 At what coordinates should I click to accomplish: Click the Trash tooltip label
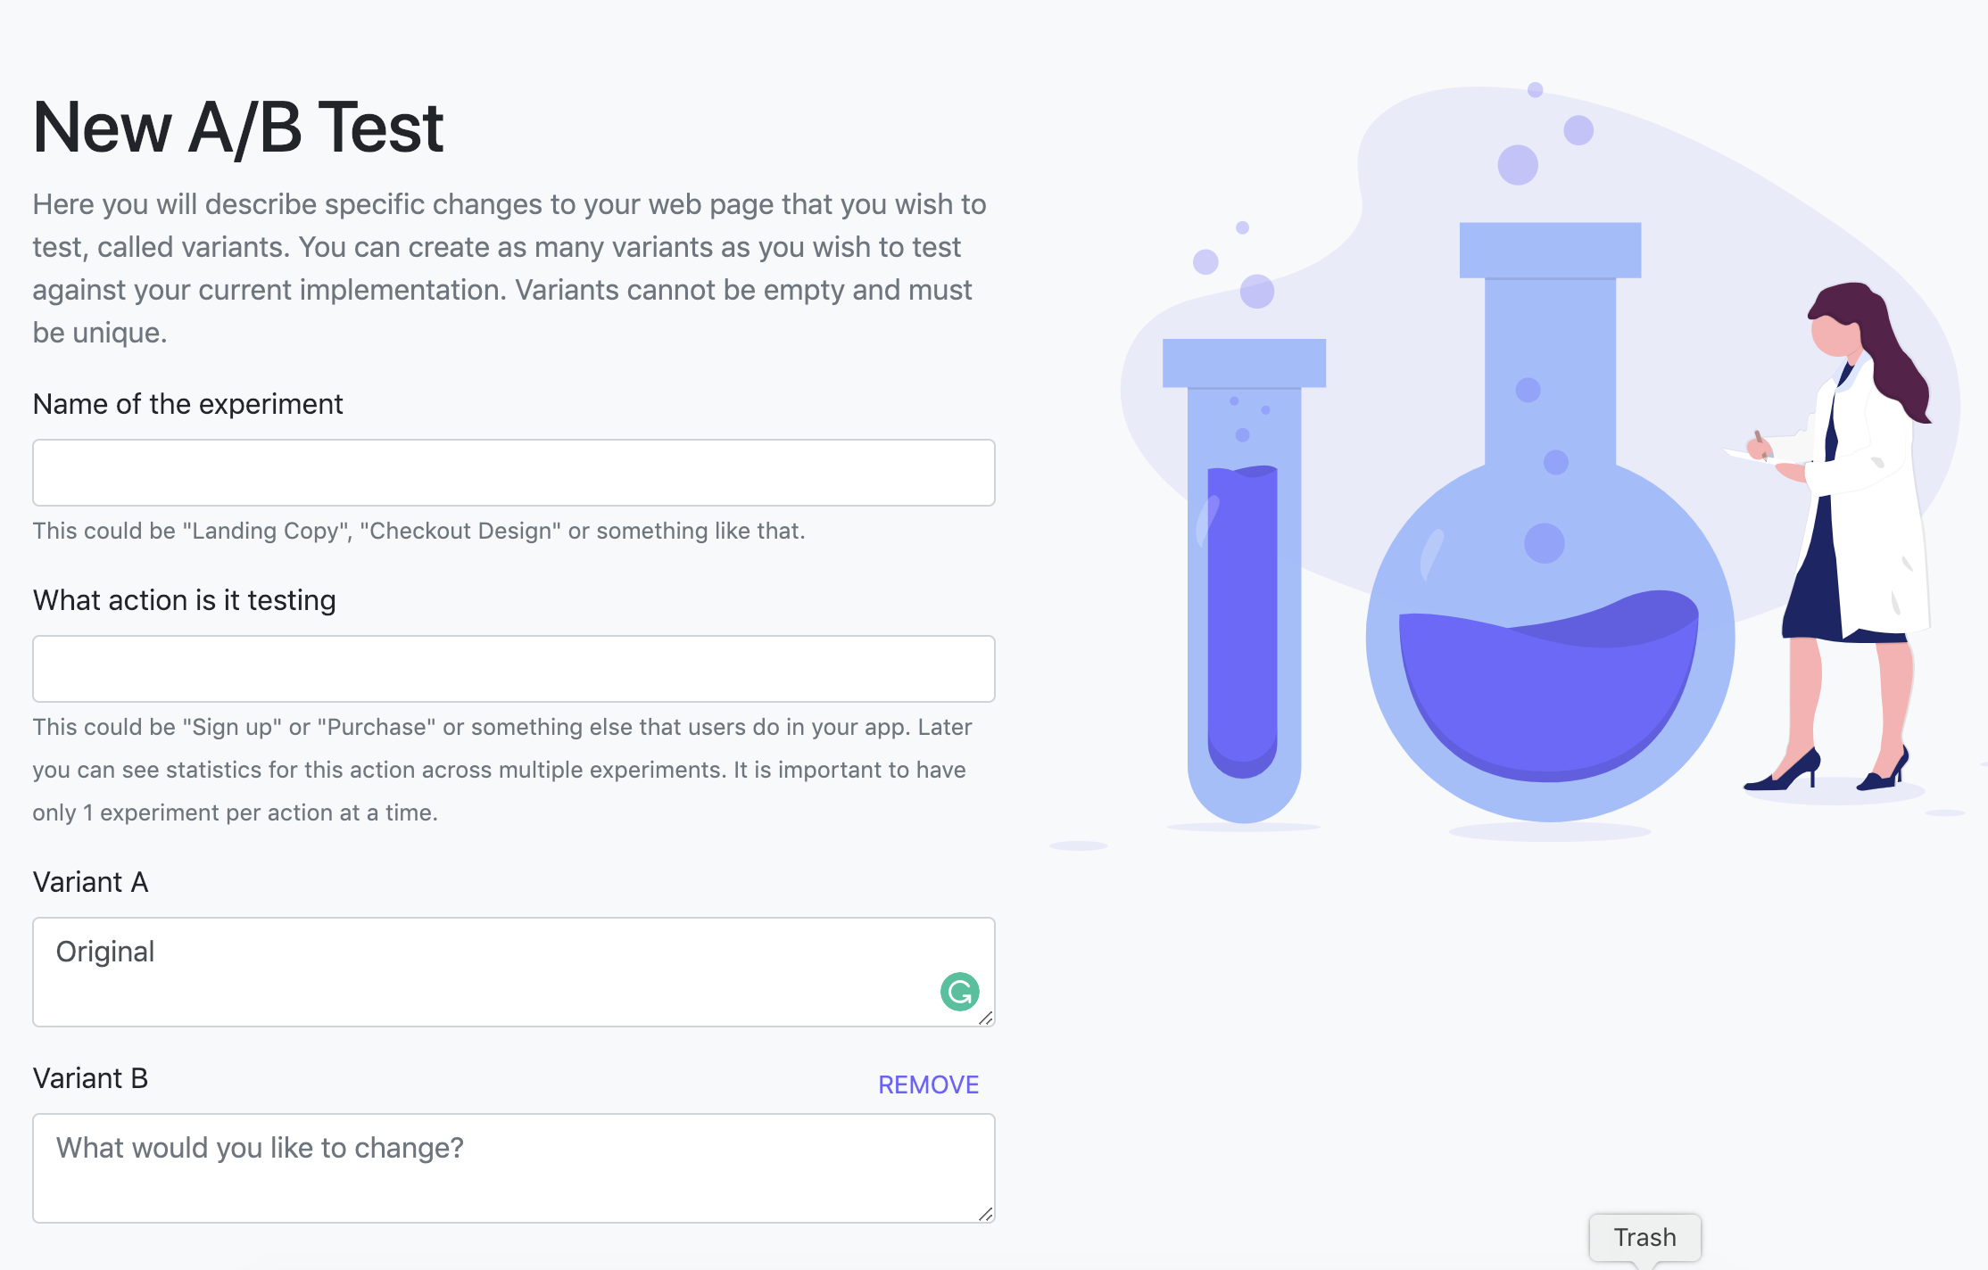[1644, 1238]
